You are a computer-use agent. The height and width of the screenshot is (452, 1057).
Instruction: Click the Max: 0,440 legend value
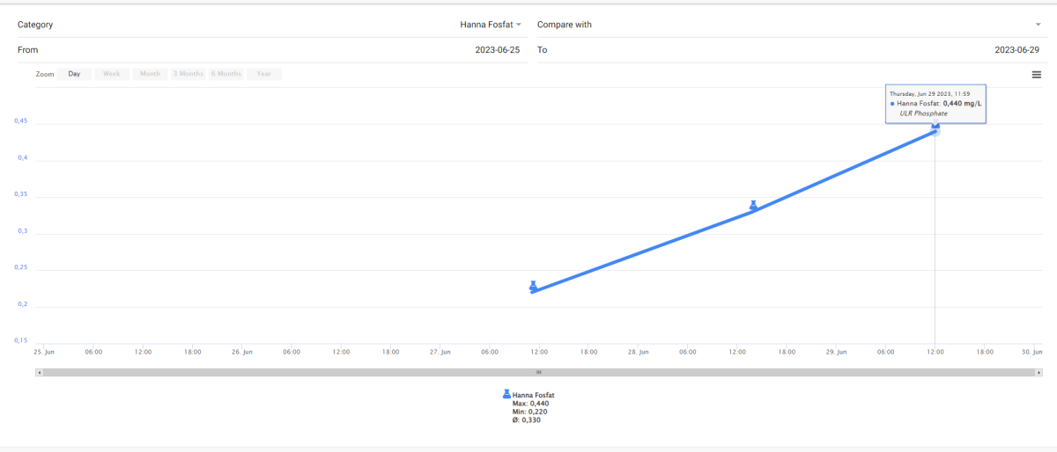pyautogui.click(x=530, y=404)
